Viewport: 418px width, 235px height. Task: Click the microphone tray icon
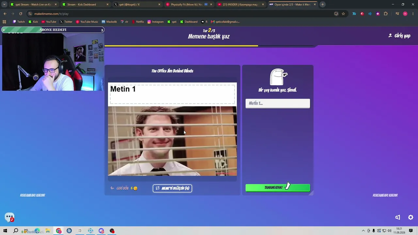pyautogui.click(x=374, y=231)
